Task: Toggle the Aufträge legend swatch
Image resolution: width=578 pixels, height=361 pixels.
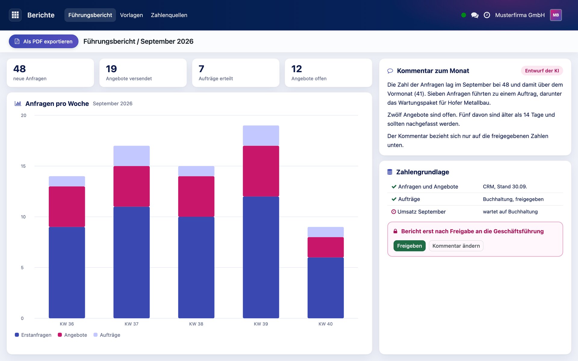Action: 95,335
